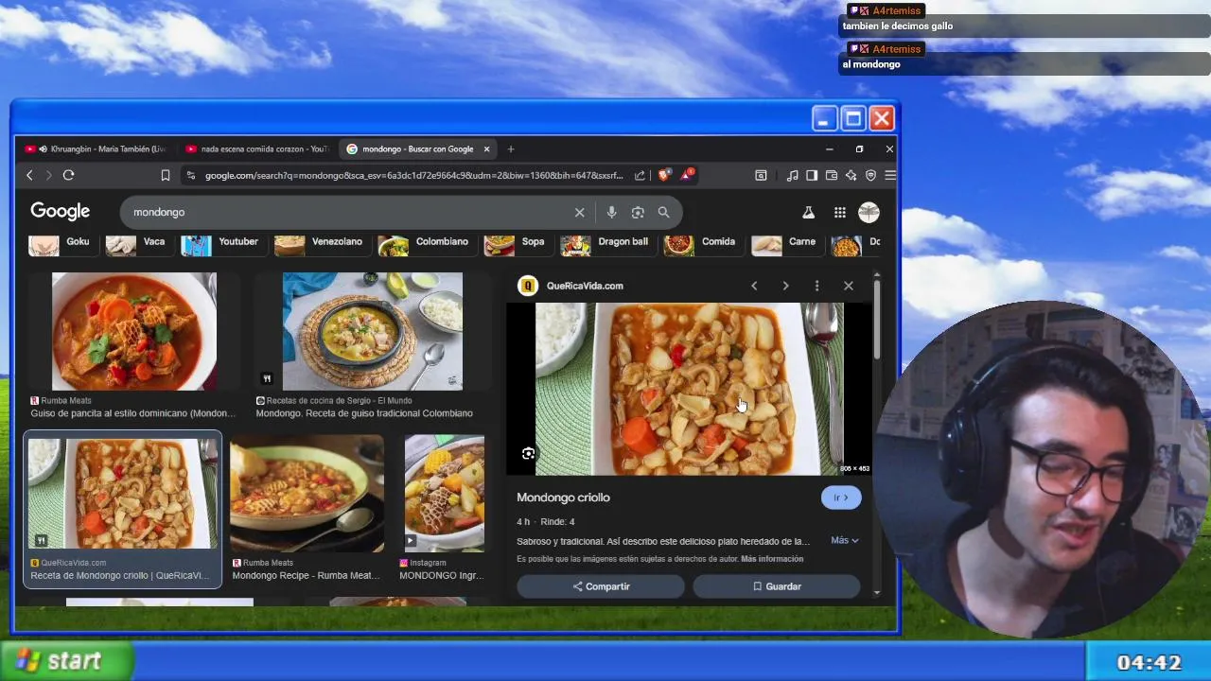Screen dimensions: 1211x681
Task: Open the Más información link
Action: tap(772, 559)
